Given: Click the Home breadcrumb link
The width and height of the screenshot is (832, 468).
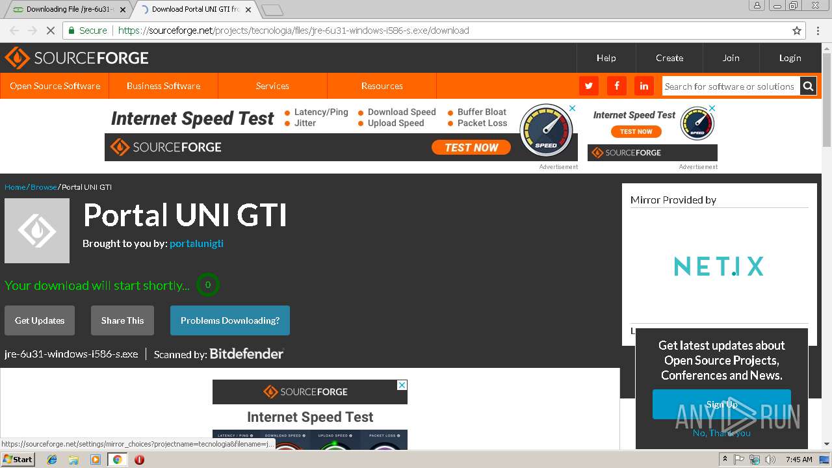Looking at the screenshot, I should coord(15,187).
